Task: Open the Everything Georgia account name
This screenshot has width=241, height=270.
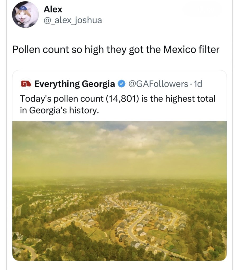Action: tap(75, 84)
